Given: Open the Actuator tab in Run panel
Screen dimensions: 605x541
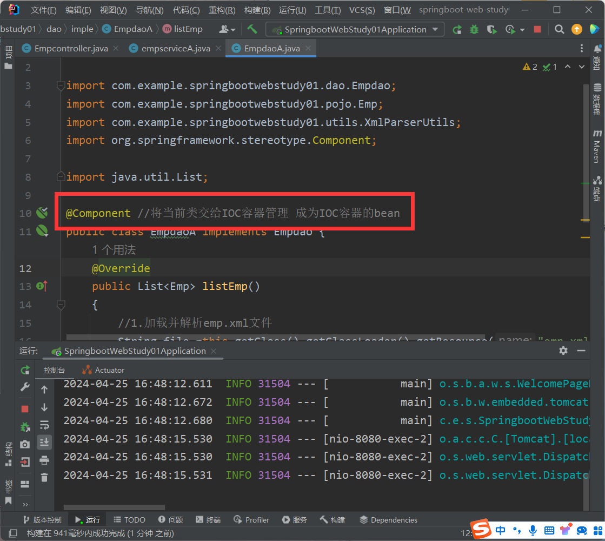Looking at the screenshot, I should 103,370.
